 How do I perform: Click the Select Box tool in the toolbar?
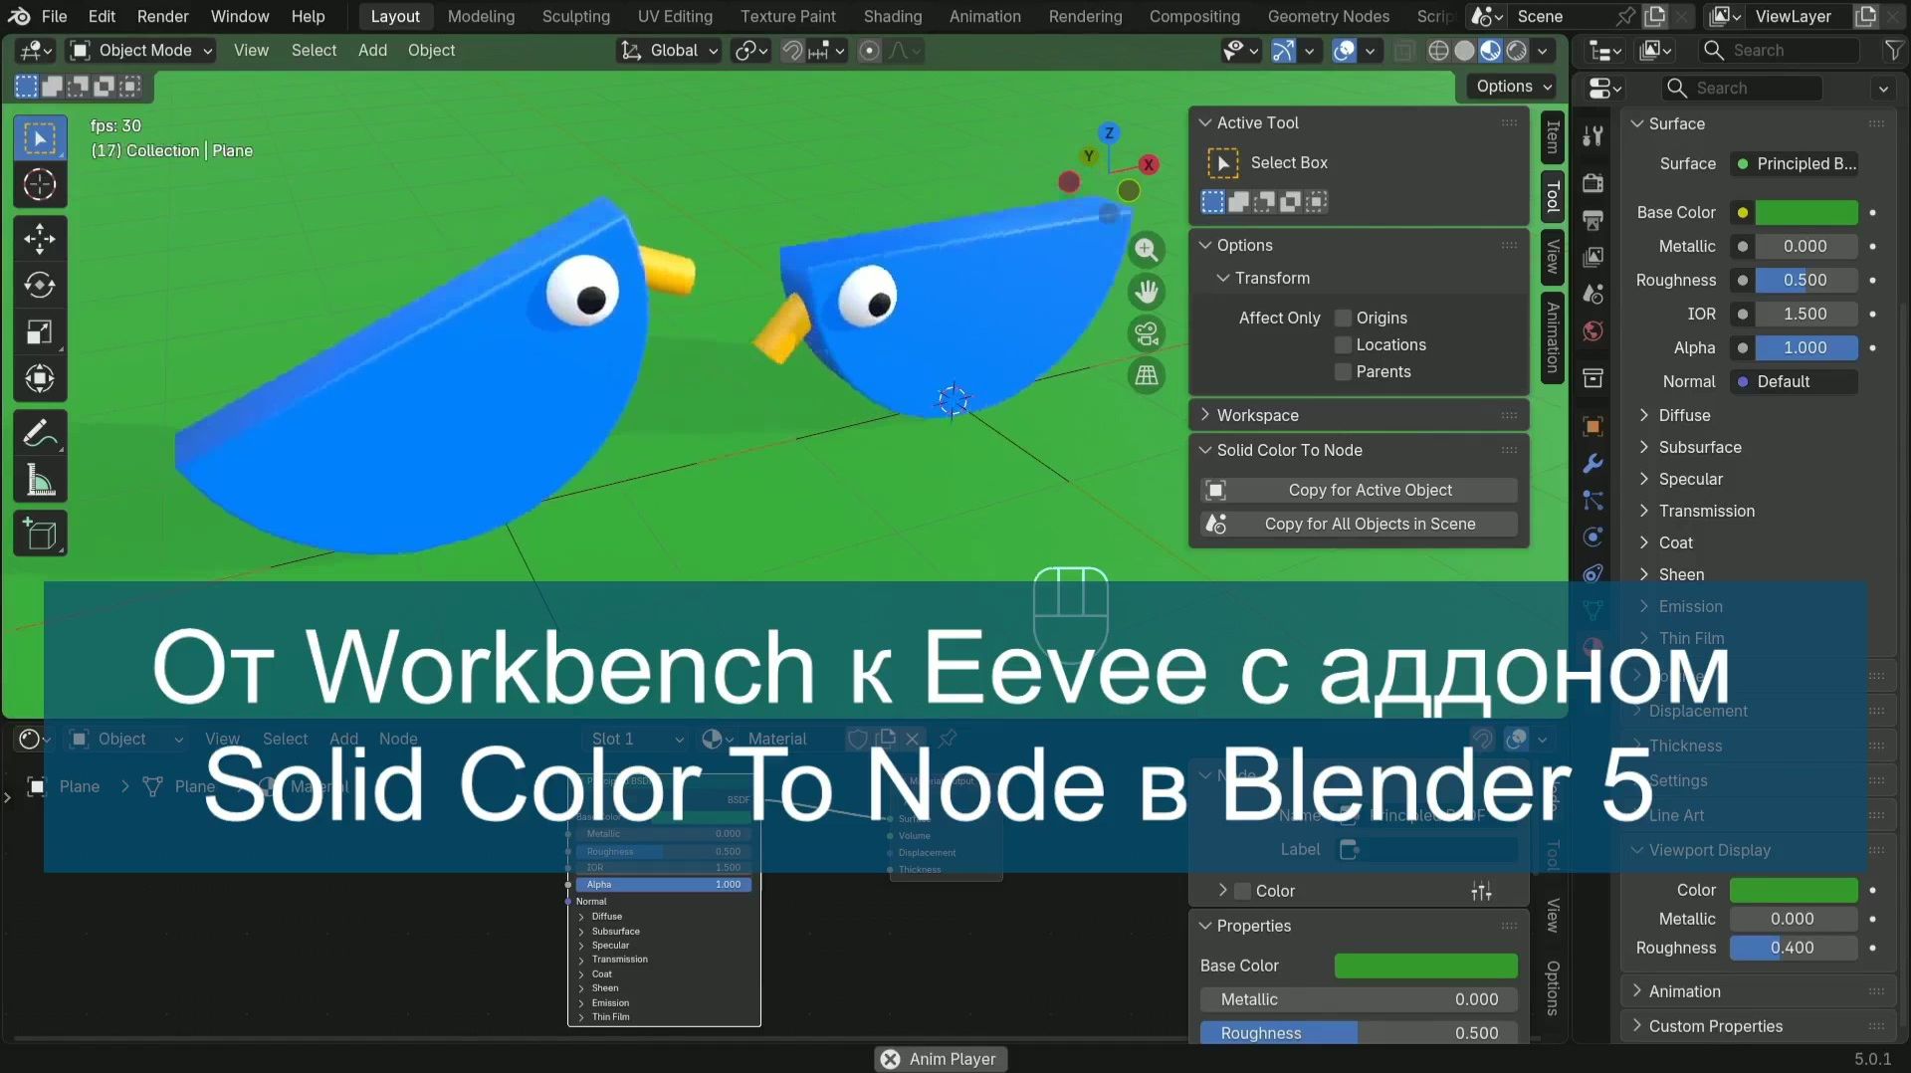coord(40,137)
